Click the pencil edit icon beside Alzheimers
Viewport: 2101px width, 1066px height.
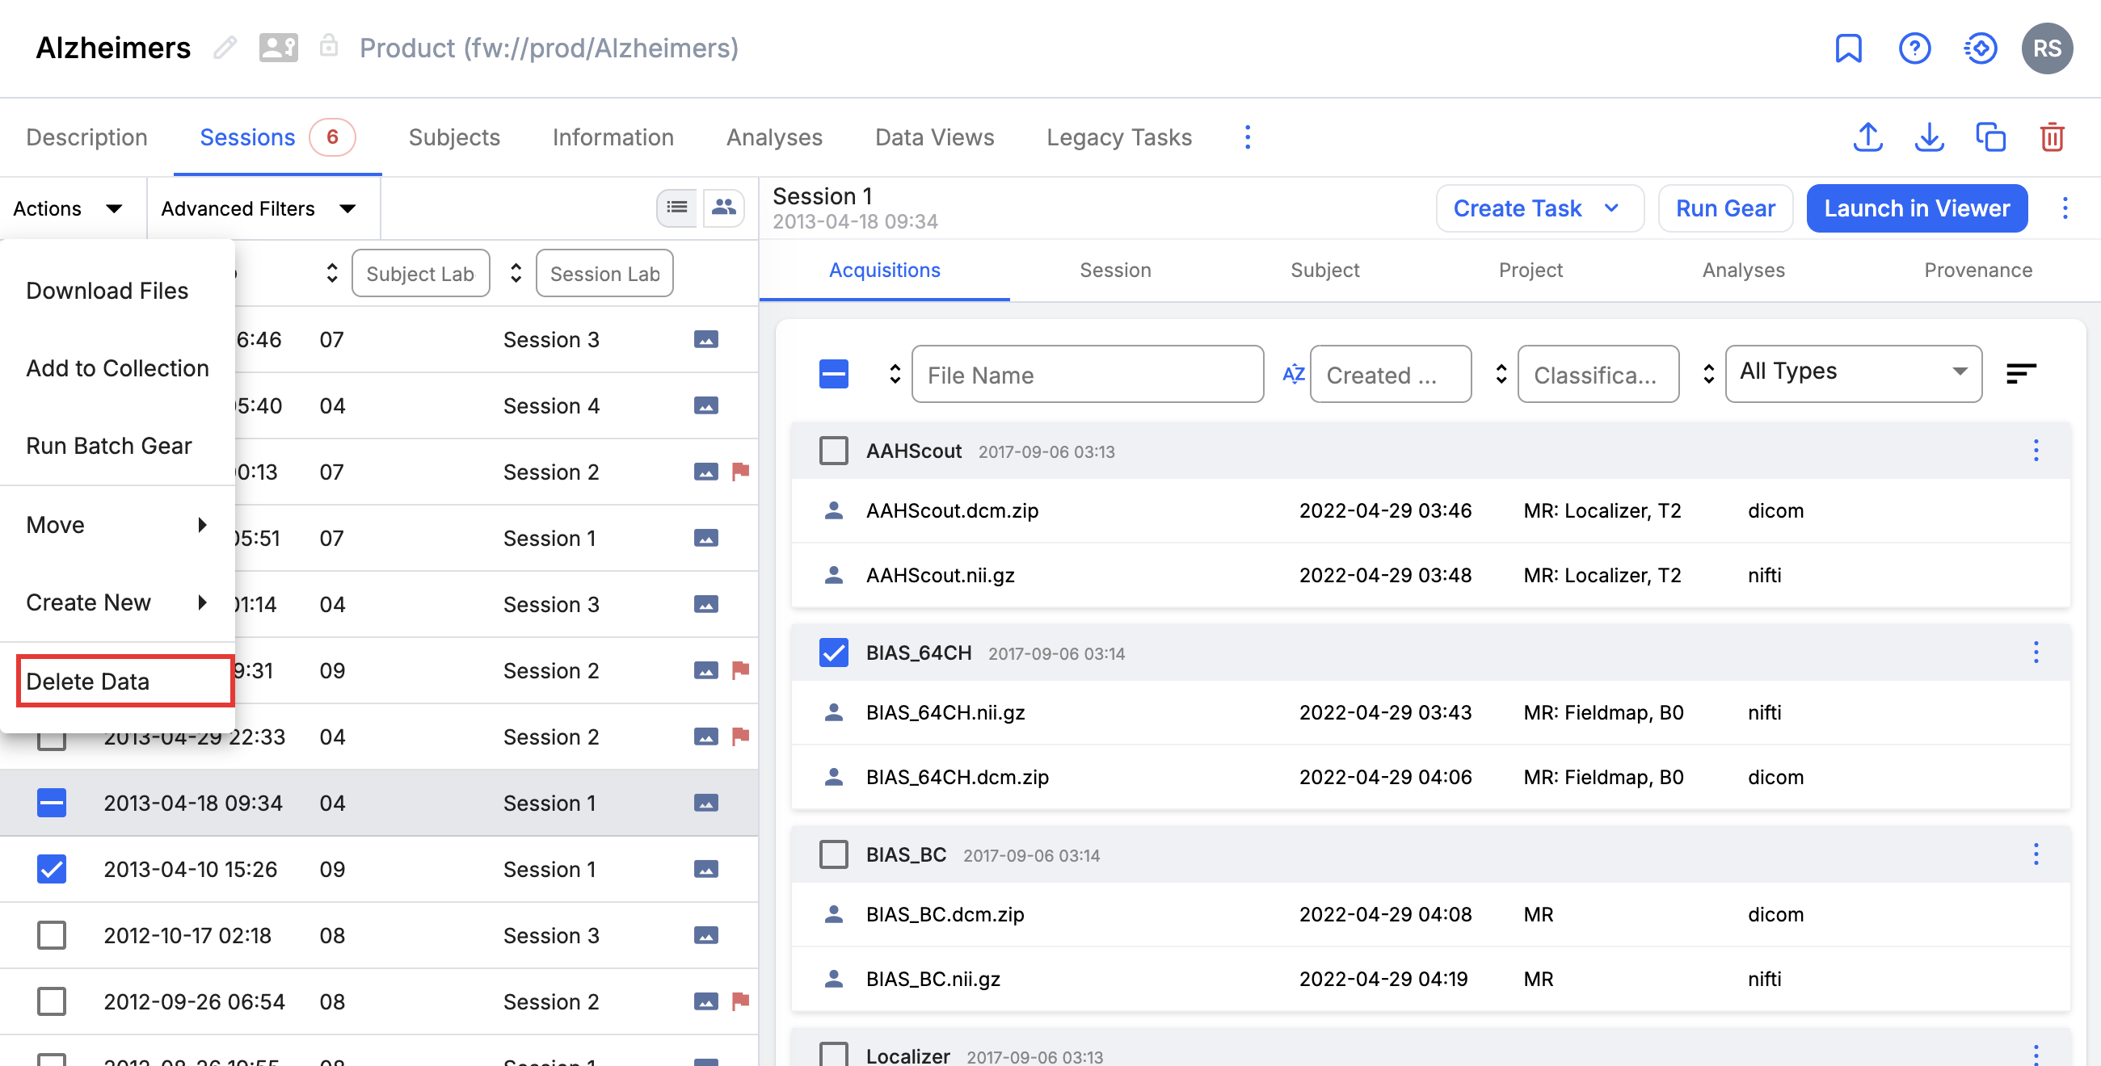[225, 48]
